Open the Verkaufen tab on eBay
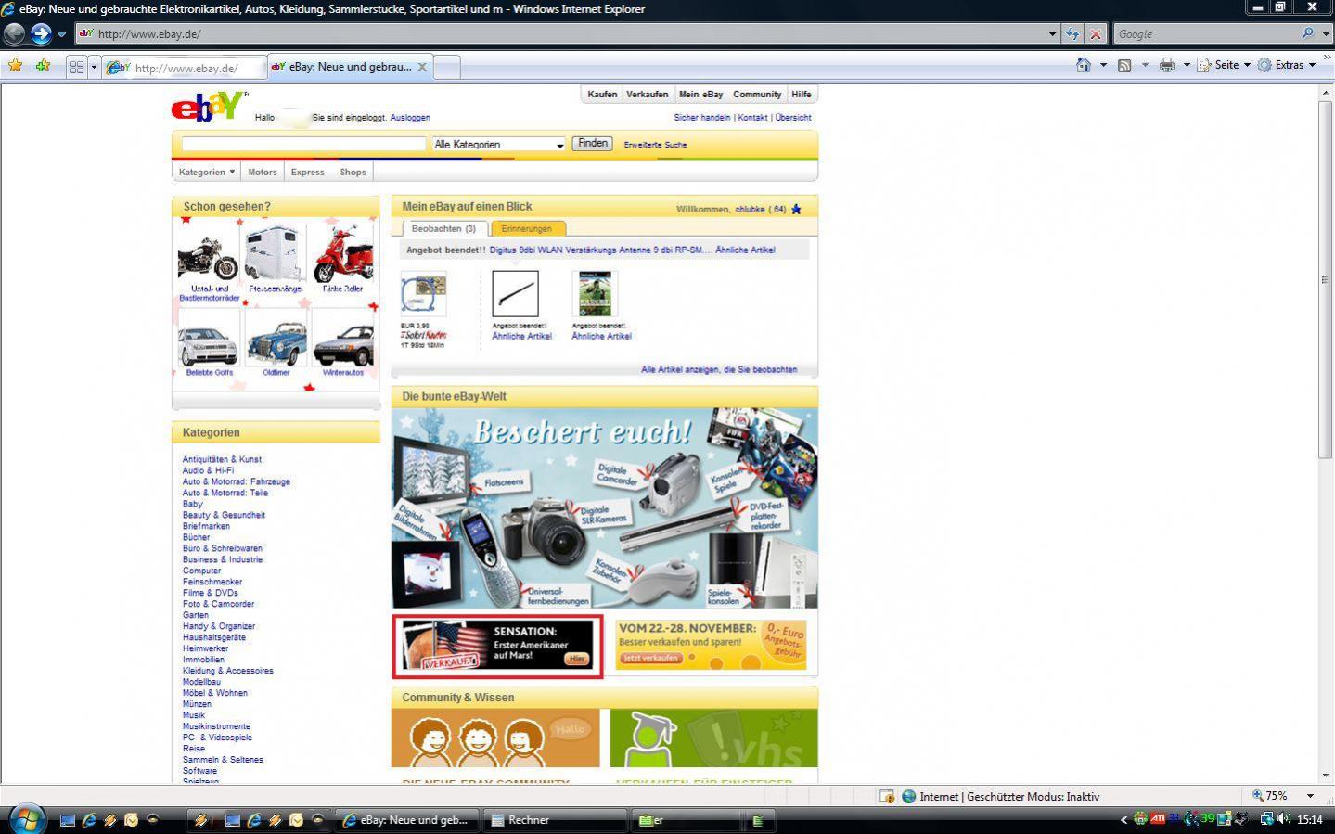This screenshot has height=834, width=1335. click(x=647, y=95)
